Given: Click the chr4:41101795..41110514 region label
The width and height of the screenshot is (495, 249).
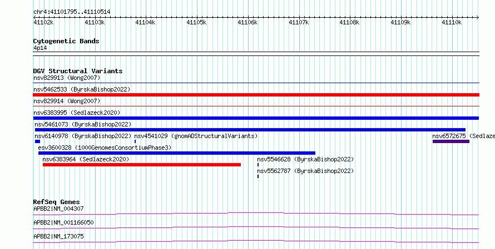Looking at the screenshot, I should click(72, 12).
